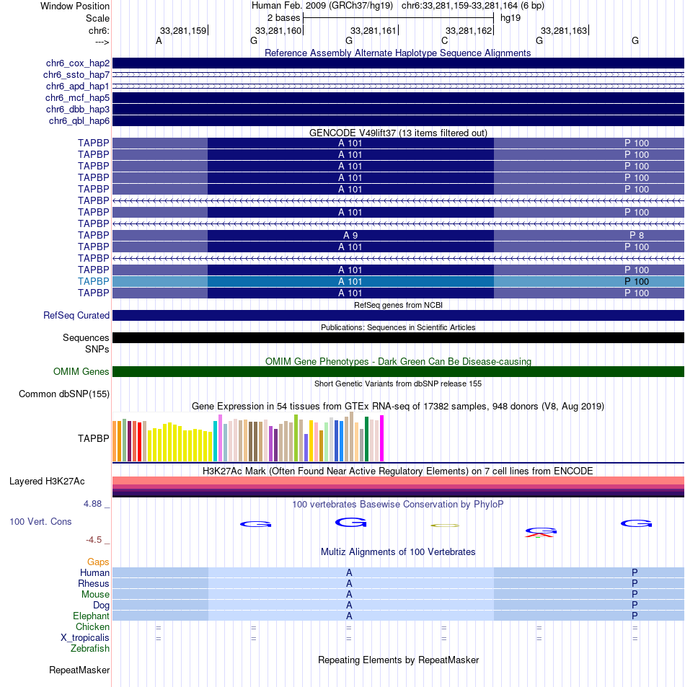This screenshot has width=685, height=687.
Task: Open the OMIM Gene Phenotypes track title
Action: coord(398,361)
